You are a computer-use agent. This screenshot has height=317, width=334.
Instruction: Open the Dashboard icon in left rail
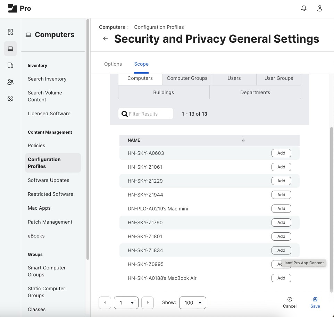click(10, 32)
